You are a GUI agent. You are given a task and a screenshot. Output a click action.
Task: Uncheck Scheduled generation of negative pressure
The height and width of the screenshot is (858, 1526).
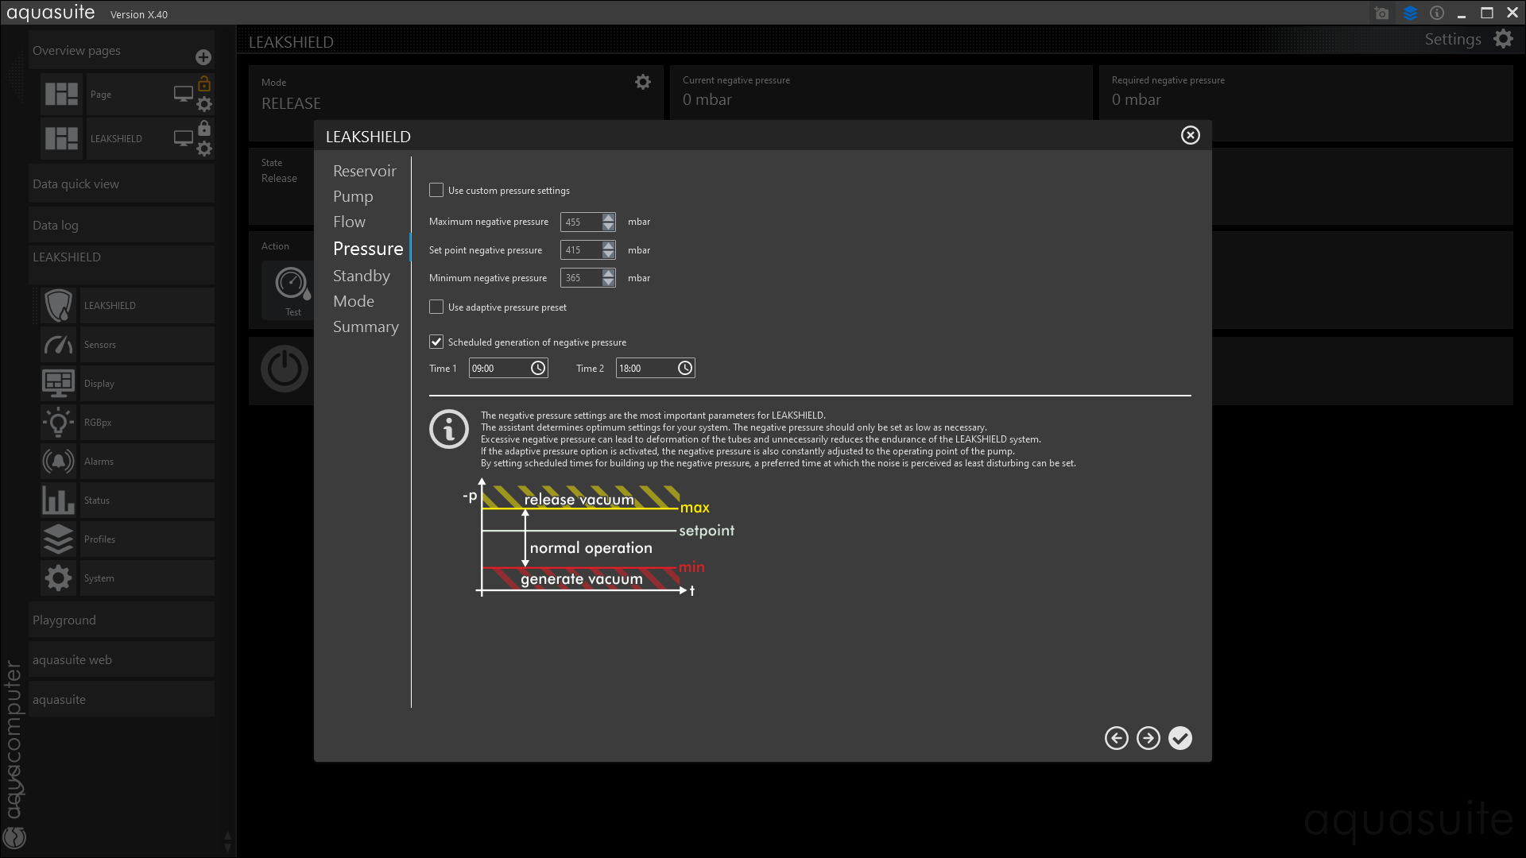pos(436,342)
